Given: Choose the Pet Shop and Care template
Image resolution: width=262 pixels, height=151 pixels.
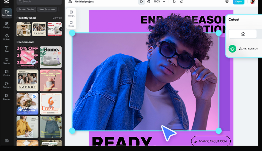Looking at the screenshot, I should click(x=27, y=104).
